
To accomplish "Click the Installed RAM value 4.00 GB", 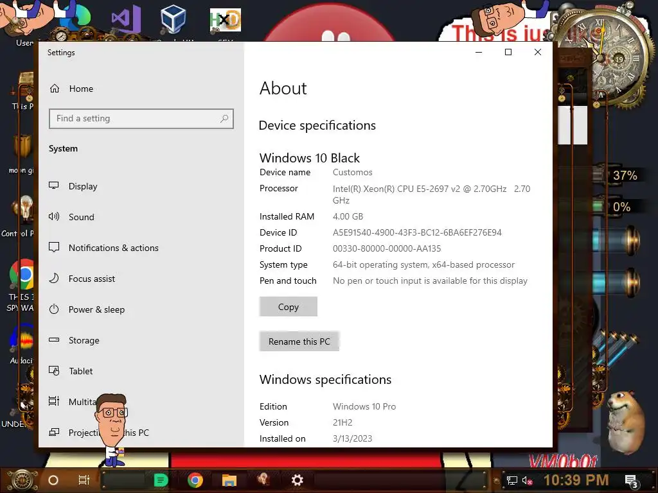I will (348, 217).
